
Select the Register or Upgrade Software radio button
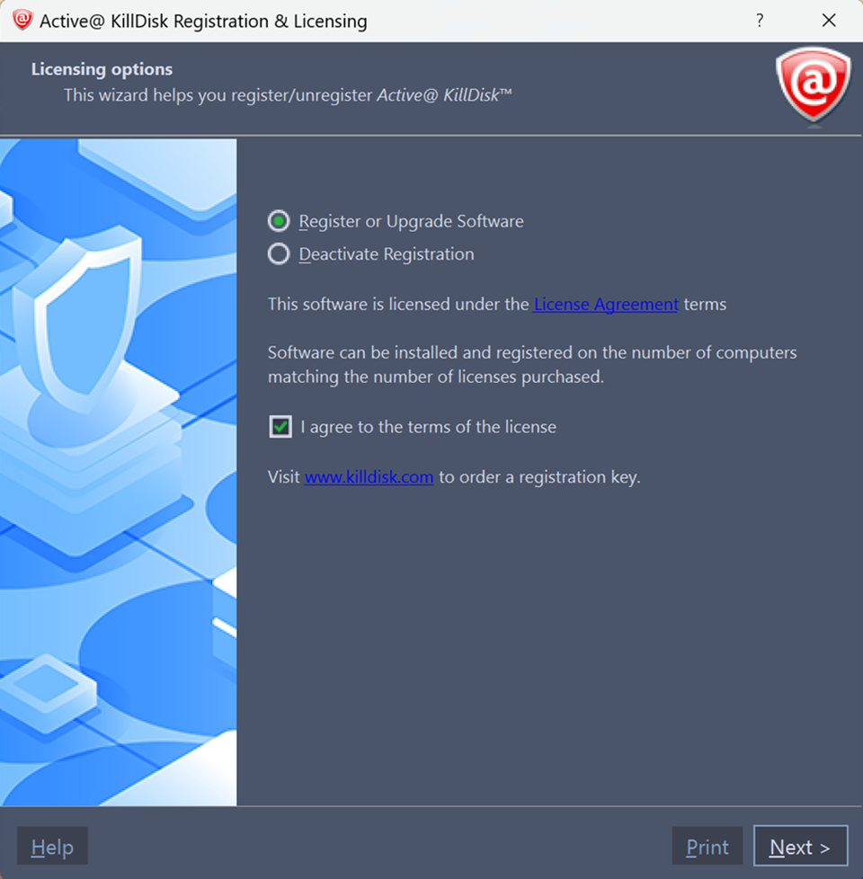[279, 221]
